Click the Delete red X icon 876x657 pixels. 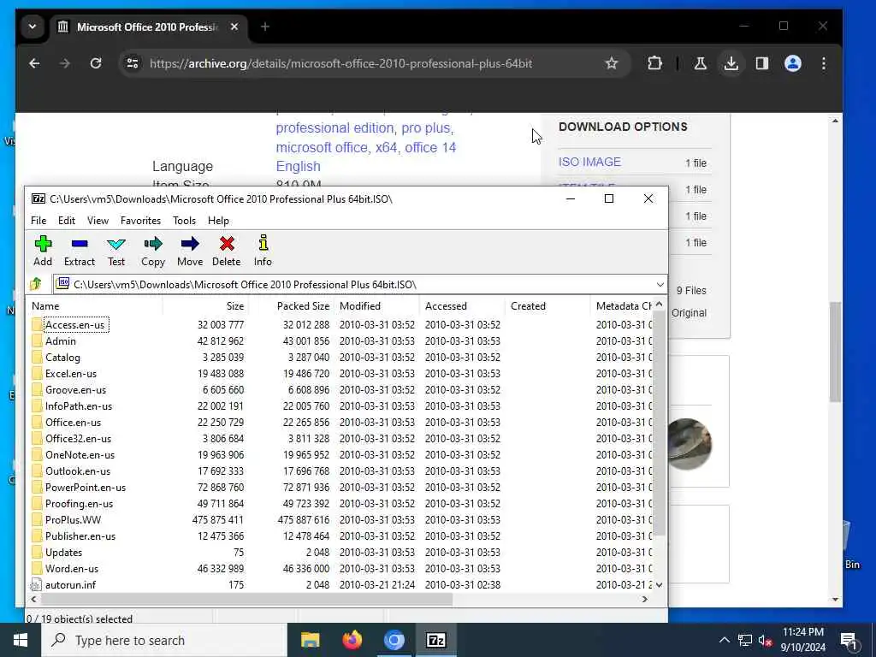(x=226, y=251)
